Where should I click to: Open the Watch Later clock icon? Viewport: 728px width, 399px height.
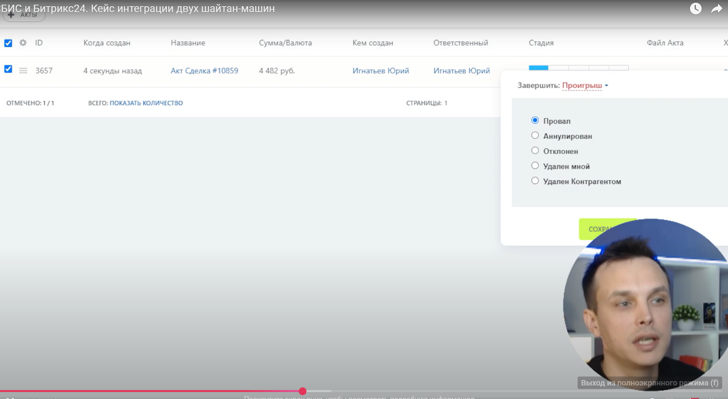click(696, 9)
